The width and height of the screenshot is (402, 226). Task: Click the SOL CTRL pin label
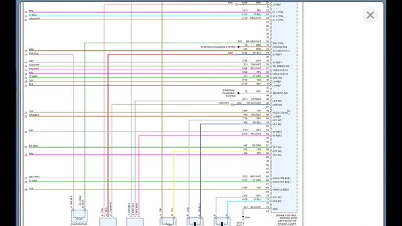pyautogui.click(x=278, y=43)
